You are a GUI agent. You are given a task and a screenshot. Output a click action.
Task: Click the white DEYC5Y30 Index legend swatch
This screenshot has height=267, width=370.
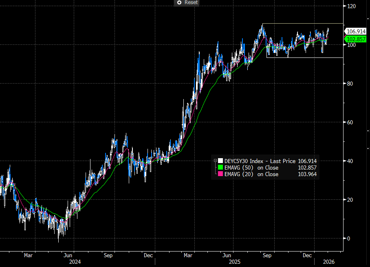(220, 161)
